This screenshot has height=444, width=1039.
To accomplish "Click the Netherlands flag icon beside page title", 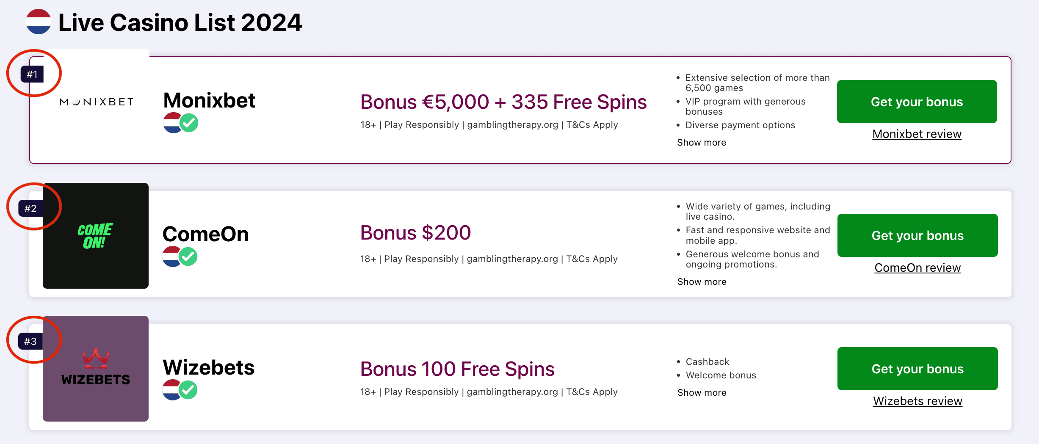I will (39, 22).
